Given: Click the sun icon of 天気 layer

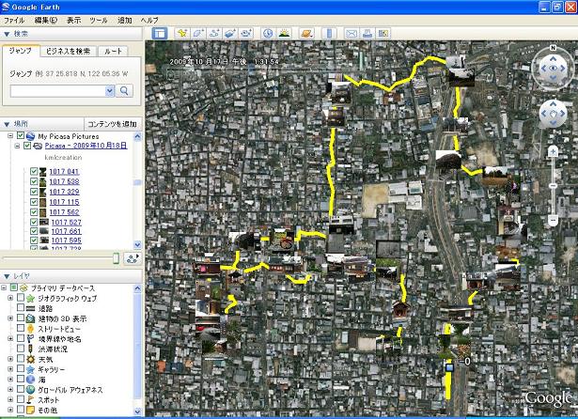Looking at the screenshot, I should 31,359.
